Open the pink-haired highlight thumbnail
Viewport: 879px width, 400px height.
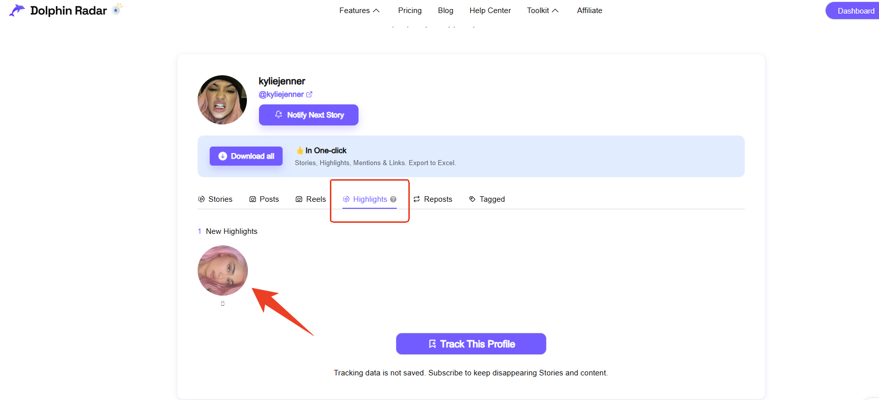tap(223, 271)
